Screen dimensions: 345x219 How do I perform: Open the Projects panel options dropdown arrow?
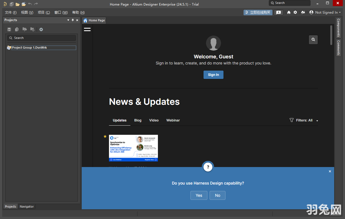click(x=68, y=20)
